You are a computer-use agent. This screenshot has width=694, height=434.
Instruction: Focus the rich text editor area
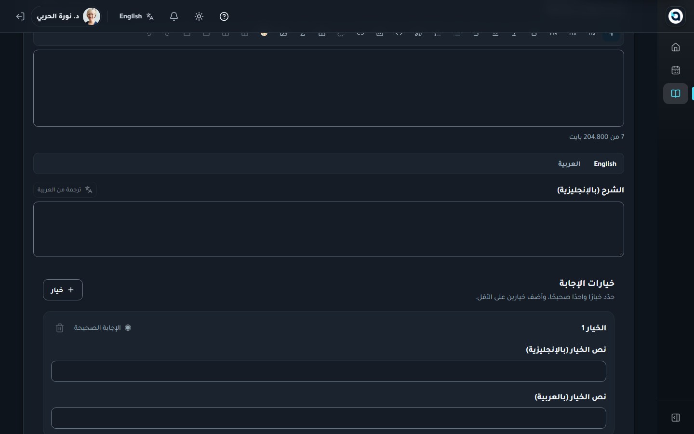click(x=329, y=88)
